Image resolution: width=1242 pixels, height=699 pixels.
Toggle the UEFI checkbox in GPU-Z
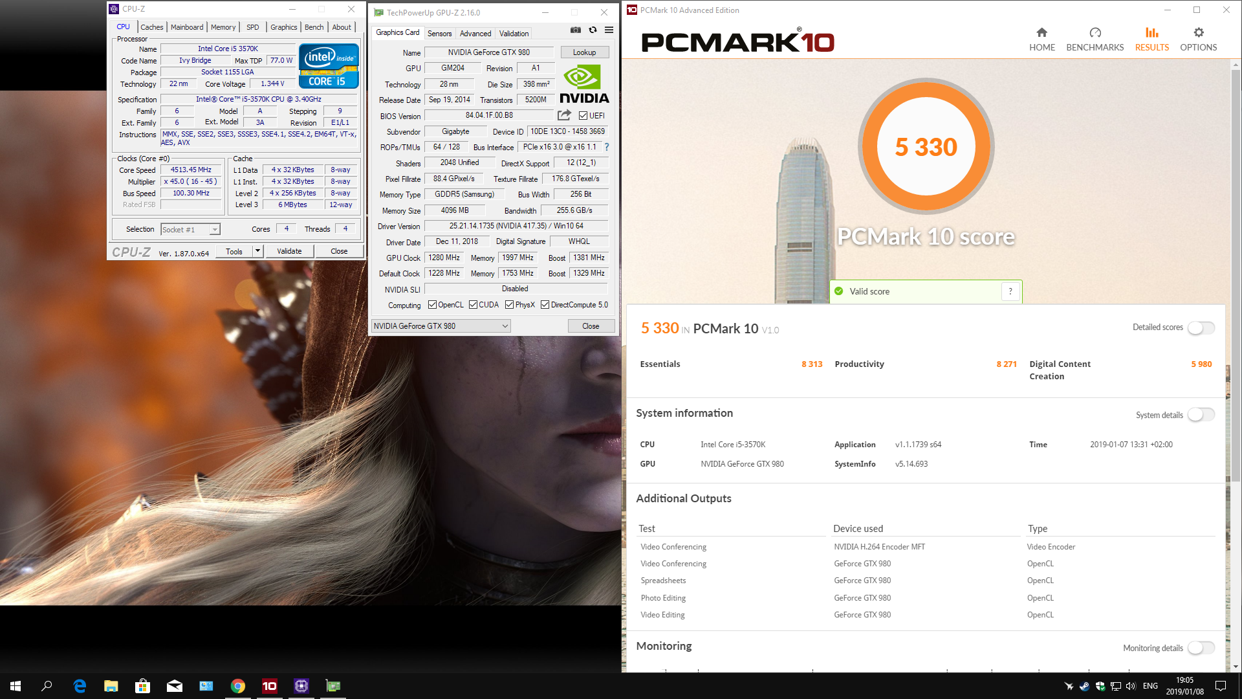pos(583,116)
